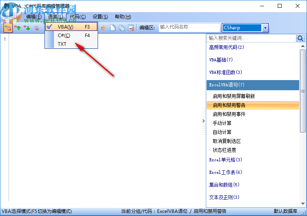Screen dimensions: 307x216
Task: Click the code editor line 1 area
Action: coord(107,39)
